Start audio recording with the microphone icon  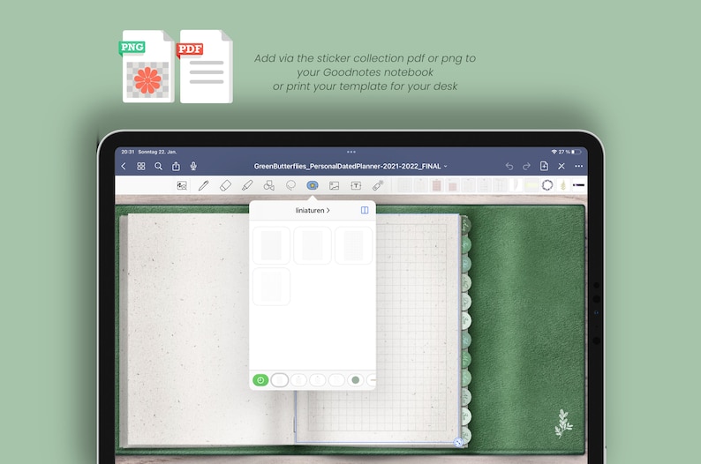tap(193, 166)
